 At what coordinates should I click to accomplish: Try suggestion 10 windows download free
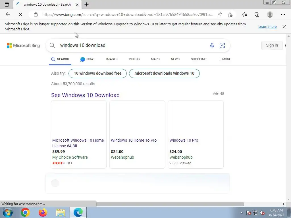point(98,74)
